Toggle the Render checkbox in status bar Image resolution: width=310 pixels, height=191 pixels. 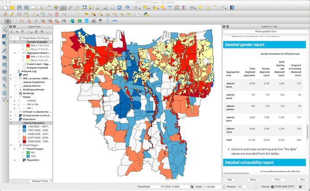(260, 186)
